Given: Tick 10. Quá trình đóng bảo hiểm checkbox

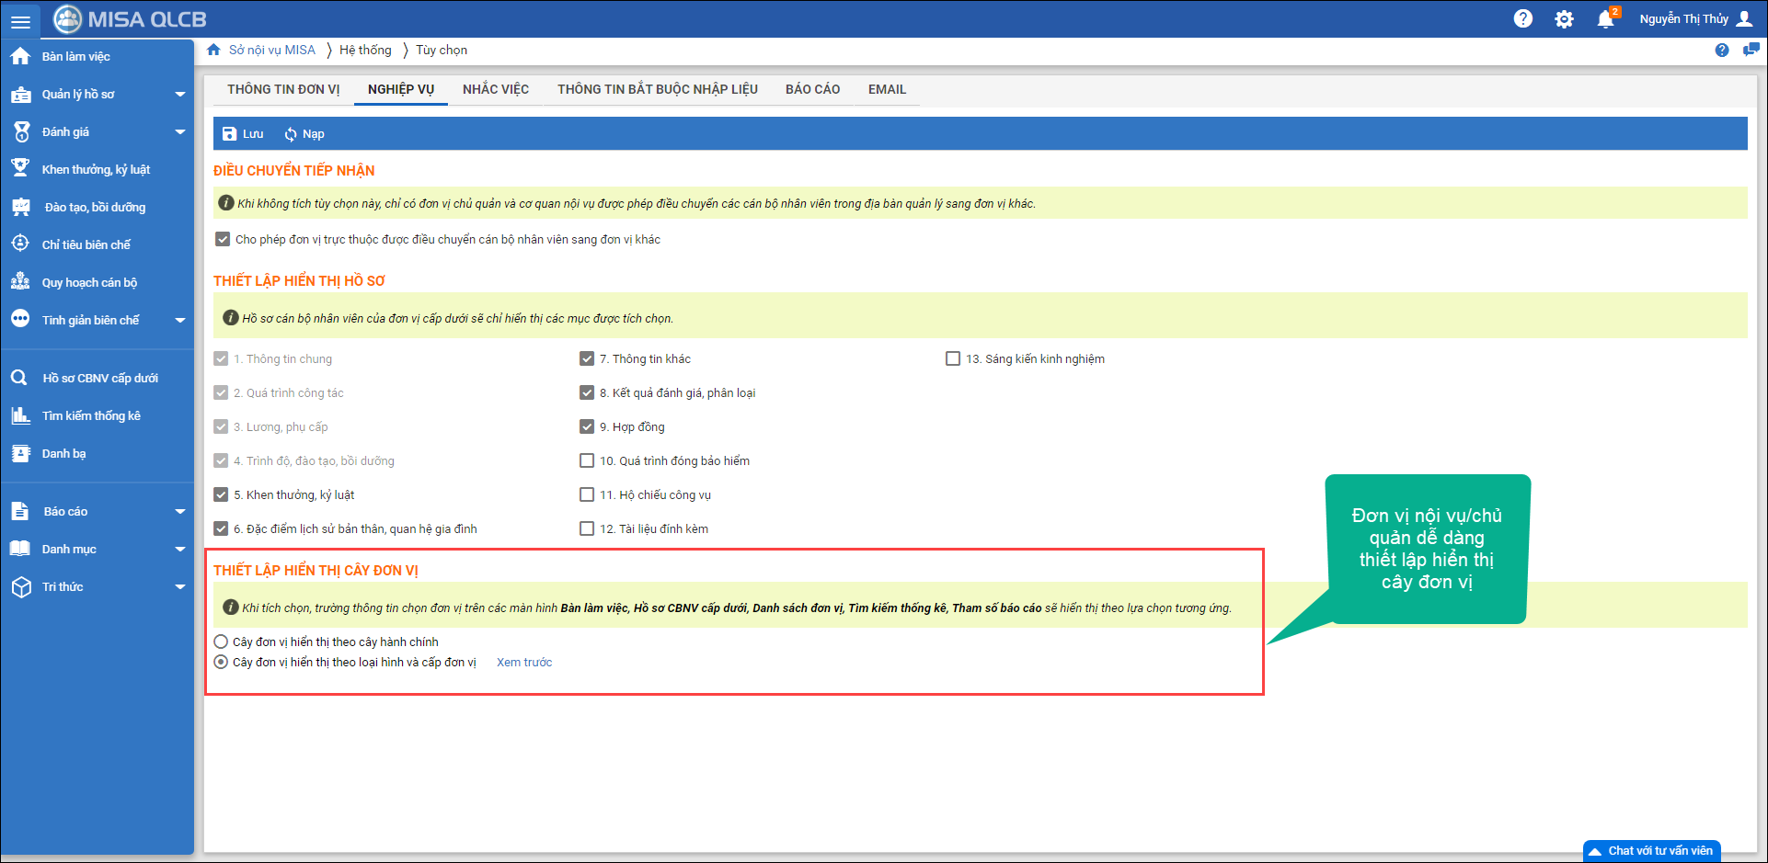Looking at the screenshot, I should 587,460.
